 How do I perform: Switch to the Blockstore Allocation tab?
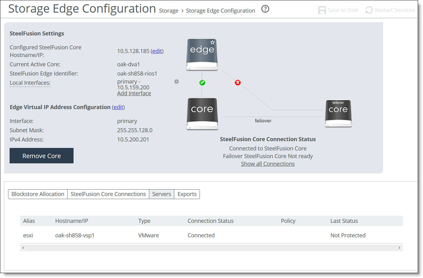tap(37, 194)
